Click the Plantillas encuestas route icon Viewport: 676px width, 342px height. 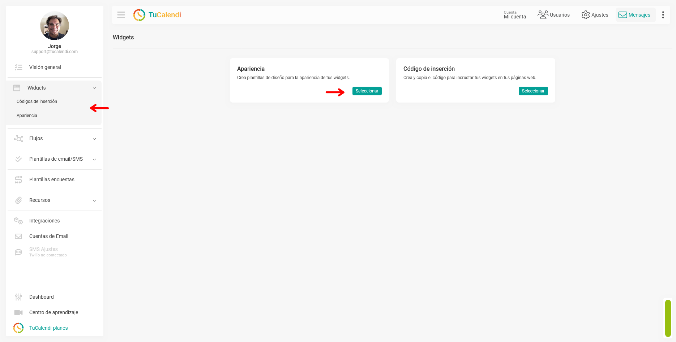[x=18, y=179]
